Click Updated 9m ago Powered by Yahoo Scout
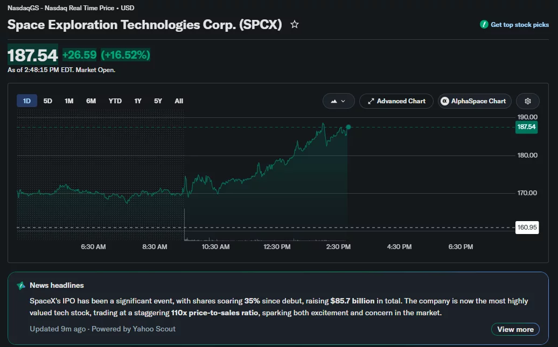This screenshot has width=558, height=347. 102,329
